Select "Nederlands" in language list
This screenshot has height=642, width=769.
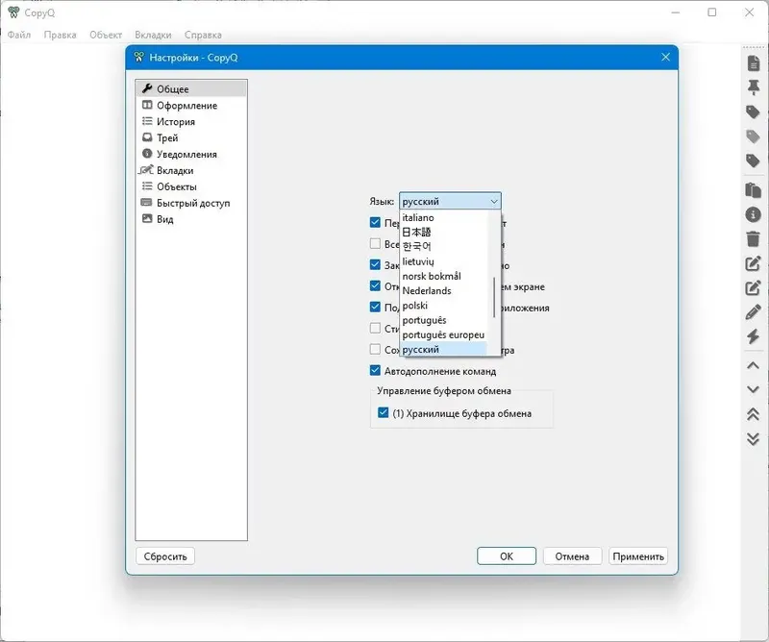point(444,291)
